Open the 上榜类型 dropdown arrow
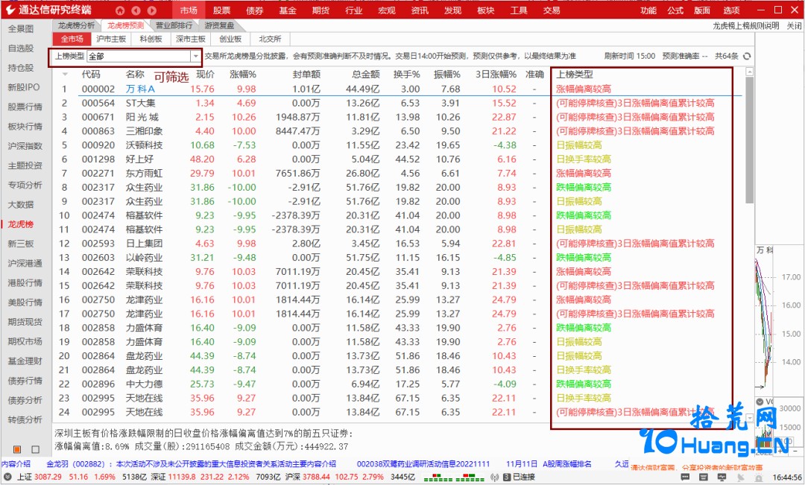Image resolution: width=805 pixels, height=485 pixels. (195, 56)
